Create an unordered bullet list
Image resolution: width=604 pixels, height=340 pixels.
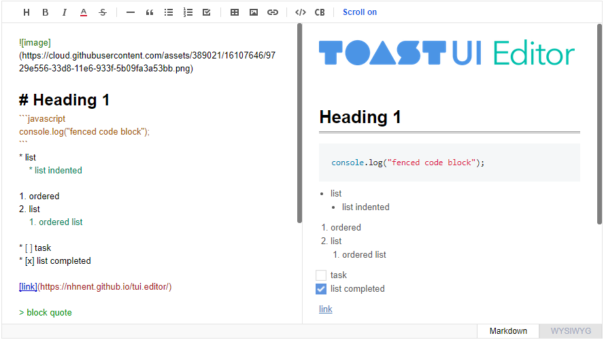coord(169,12)
